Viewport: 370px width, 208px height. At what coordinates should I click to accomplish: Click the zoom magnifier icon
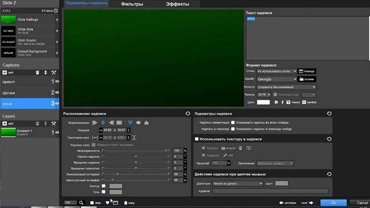[81, 203]
